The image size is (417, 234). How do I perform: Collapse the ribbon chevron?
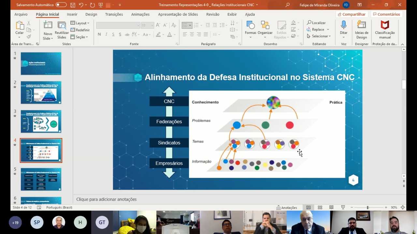[x=402, y=44]
